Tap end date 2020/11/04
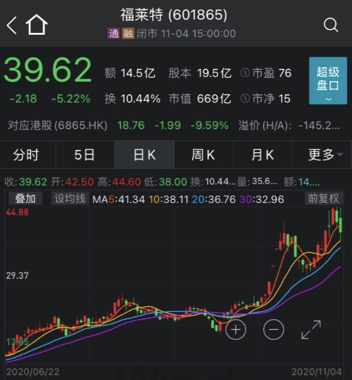Image resolution: width=352 pixels, height=380 pixels. click(x=316, y=372)
